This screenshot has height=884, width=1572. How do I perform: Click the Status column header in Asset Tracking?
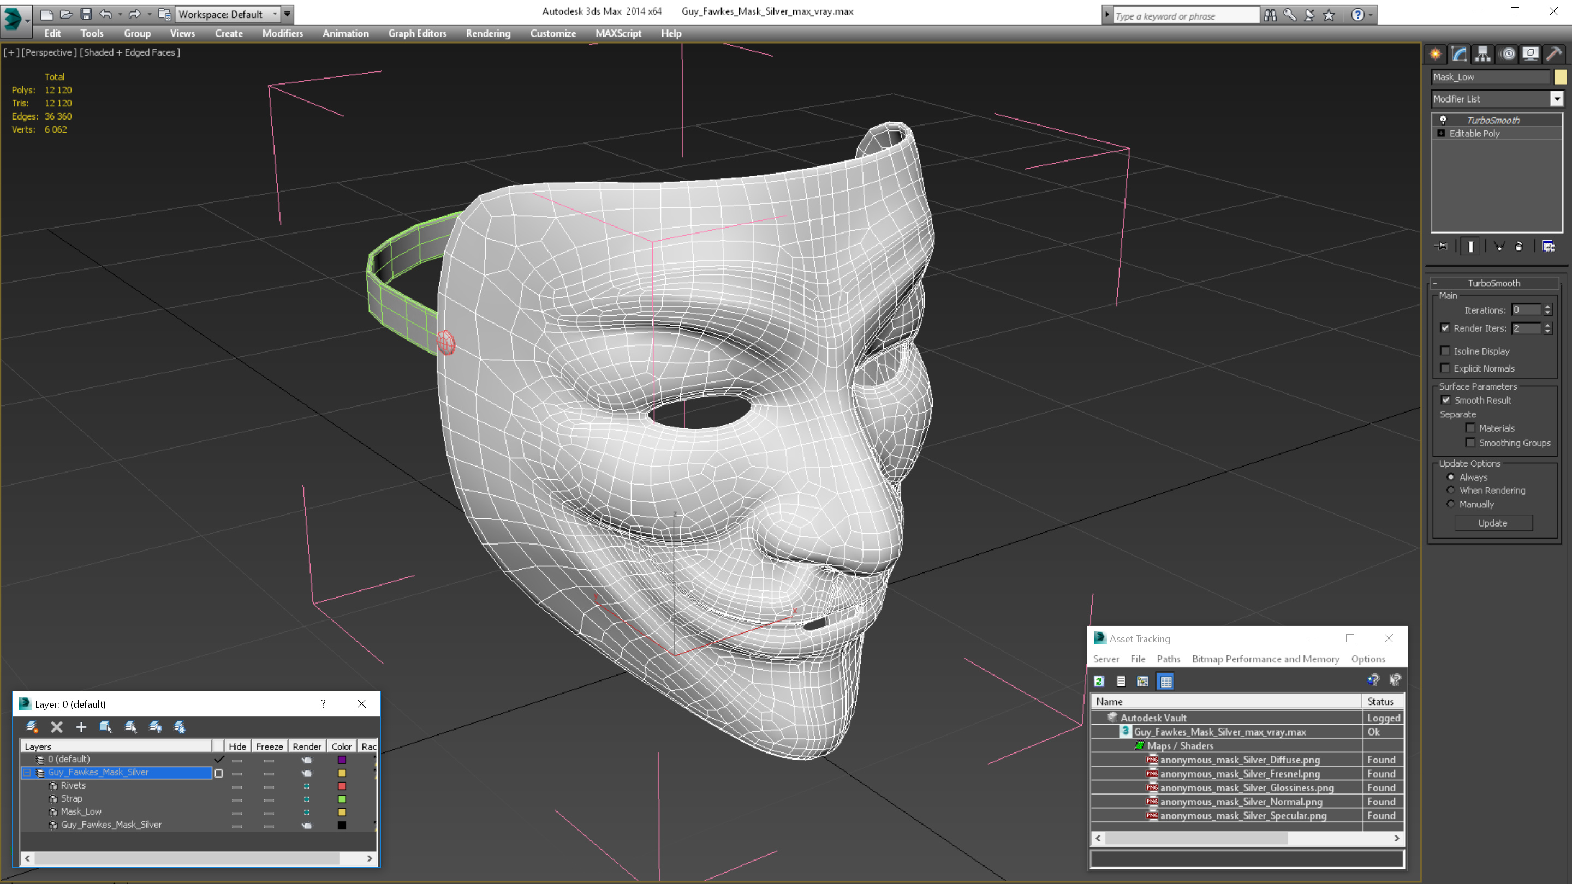pyautogui.click(x=1382, y=702)
